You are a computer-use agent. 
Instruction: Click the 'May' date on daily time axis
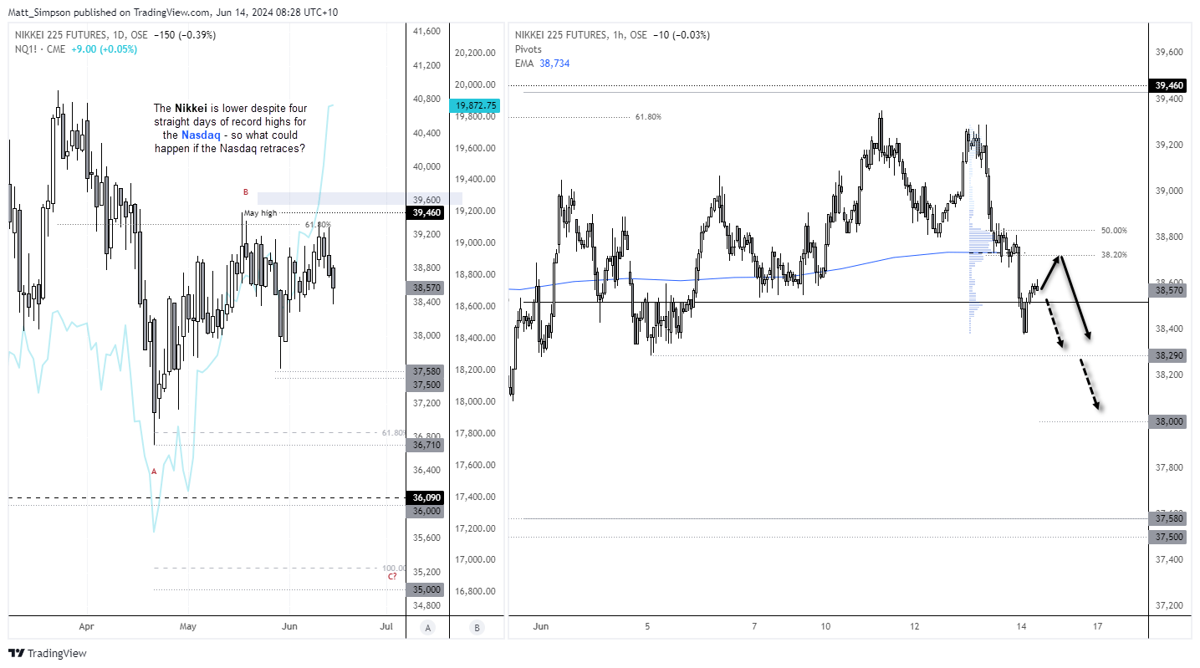tap(188, 626)
